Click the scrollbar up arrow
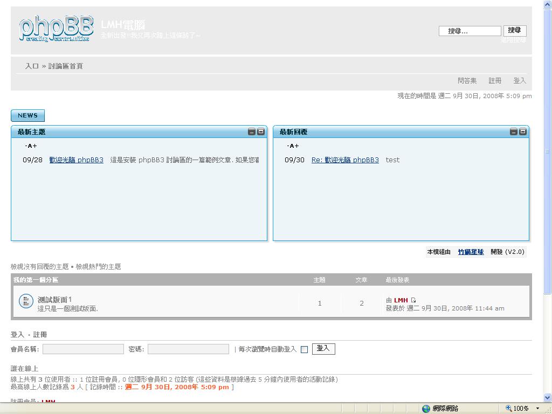The width and height of the screenshot is (552, 414). 548,4
